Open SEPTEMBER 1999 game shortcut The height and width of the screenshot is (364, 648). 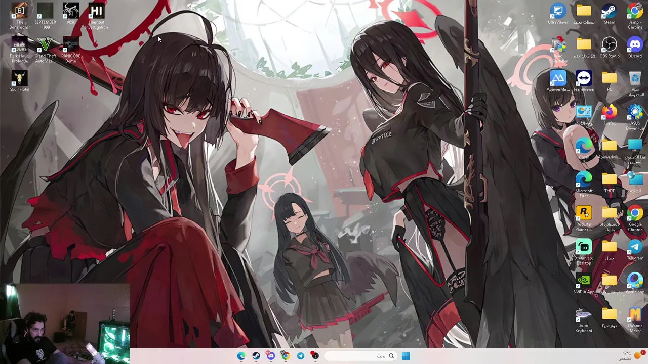(x=45, y=16)
